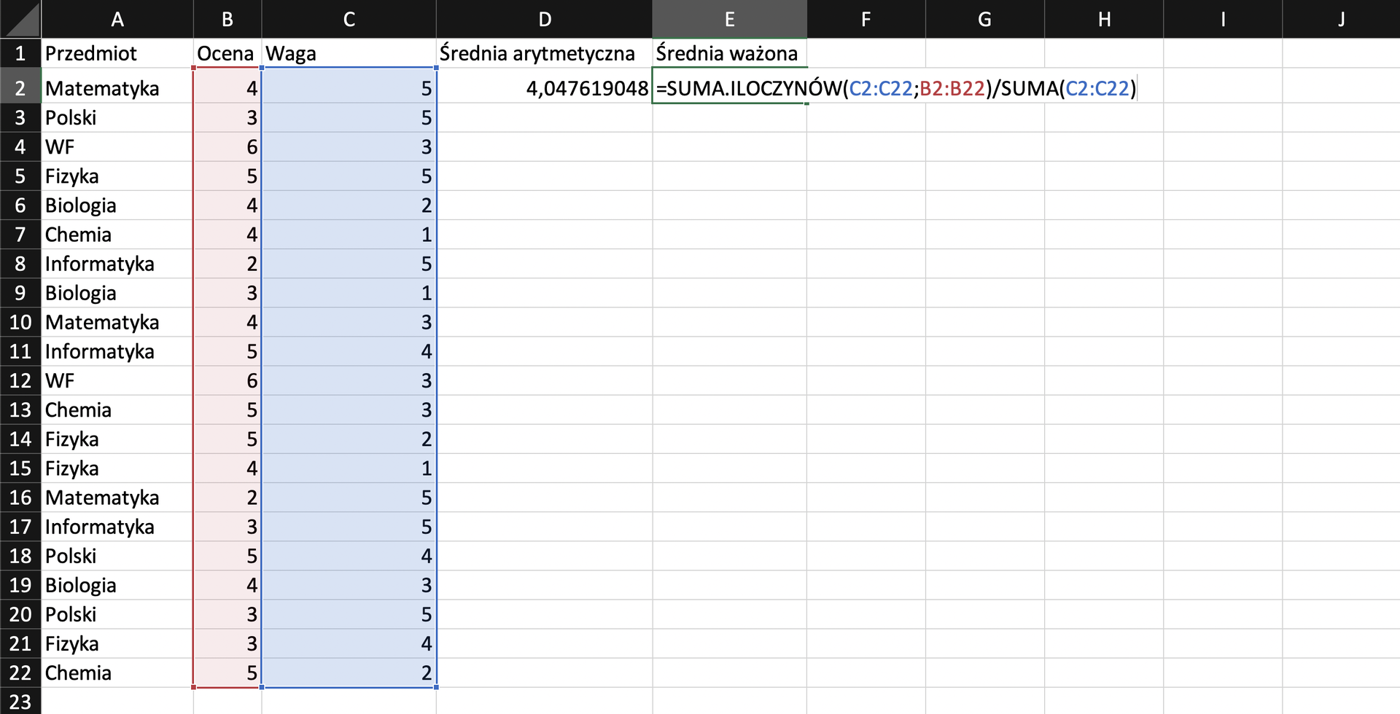
Task: Click the blue fill handle below column C selection
Action: click(435, 686)
